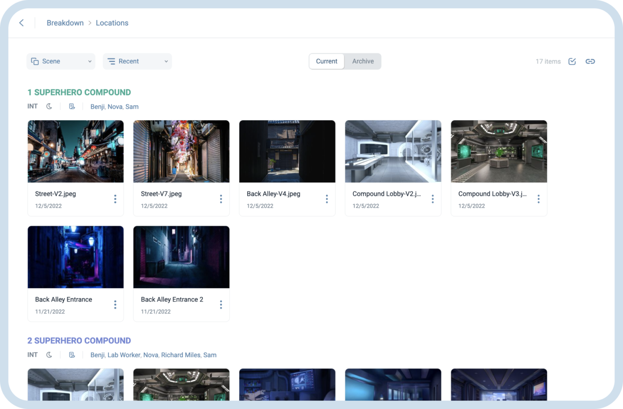
Task: Toggle INT label on Scene 2
Action: tap(32, 354)
